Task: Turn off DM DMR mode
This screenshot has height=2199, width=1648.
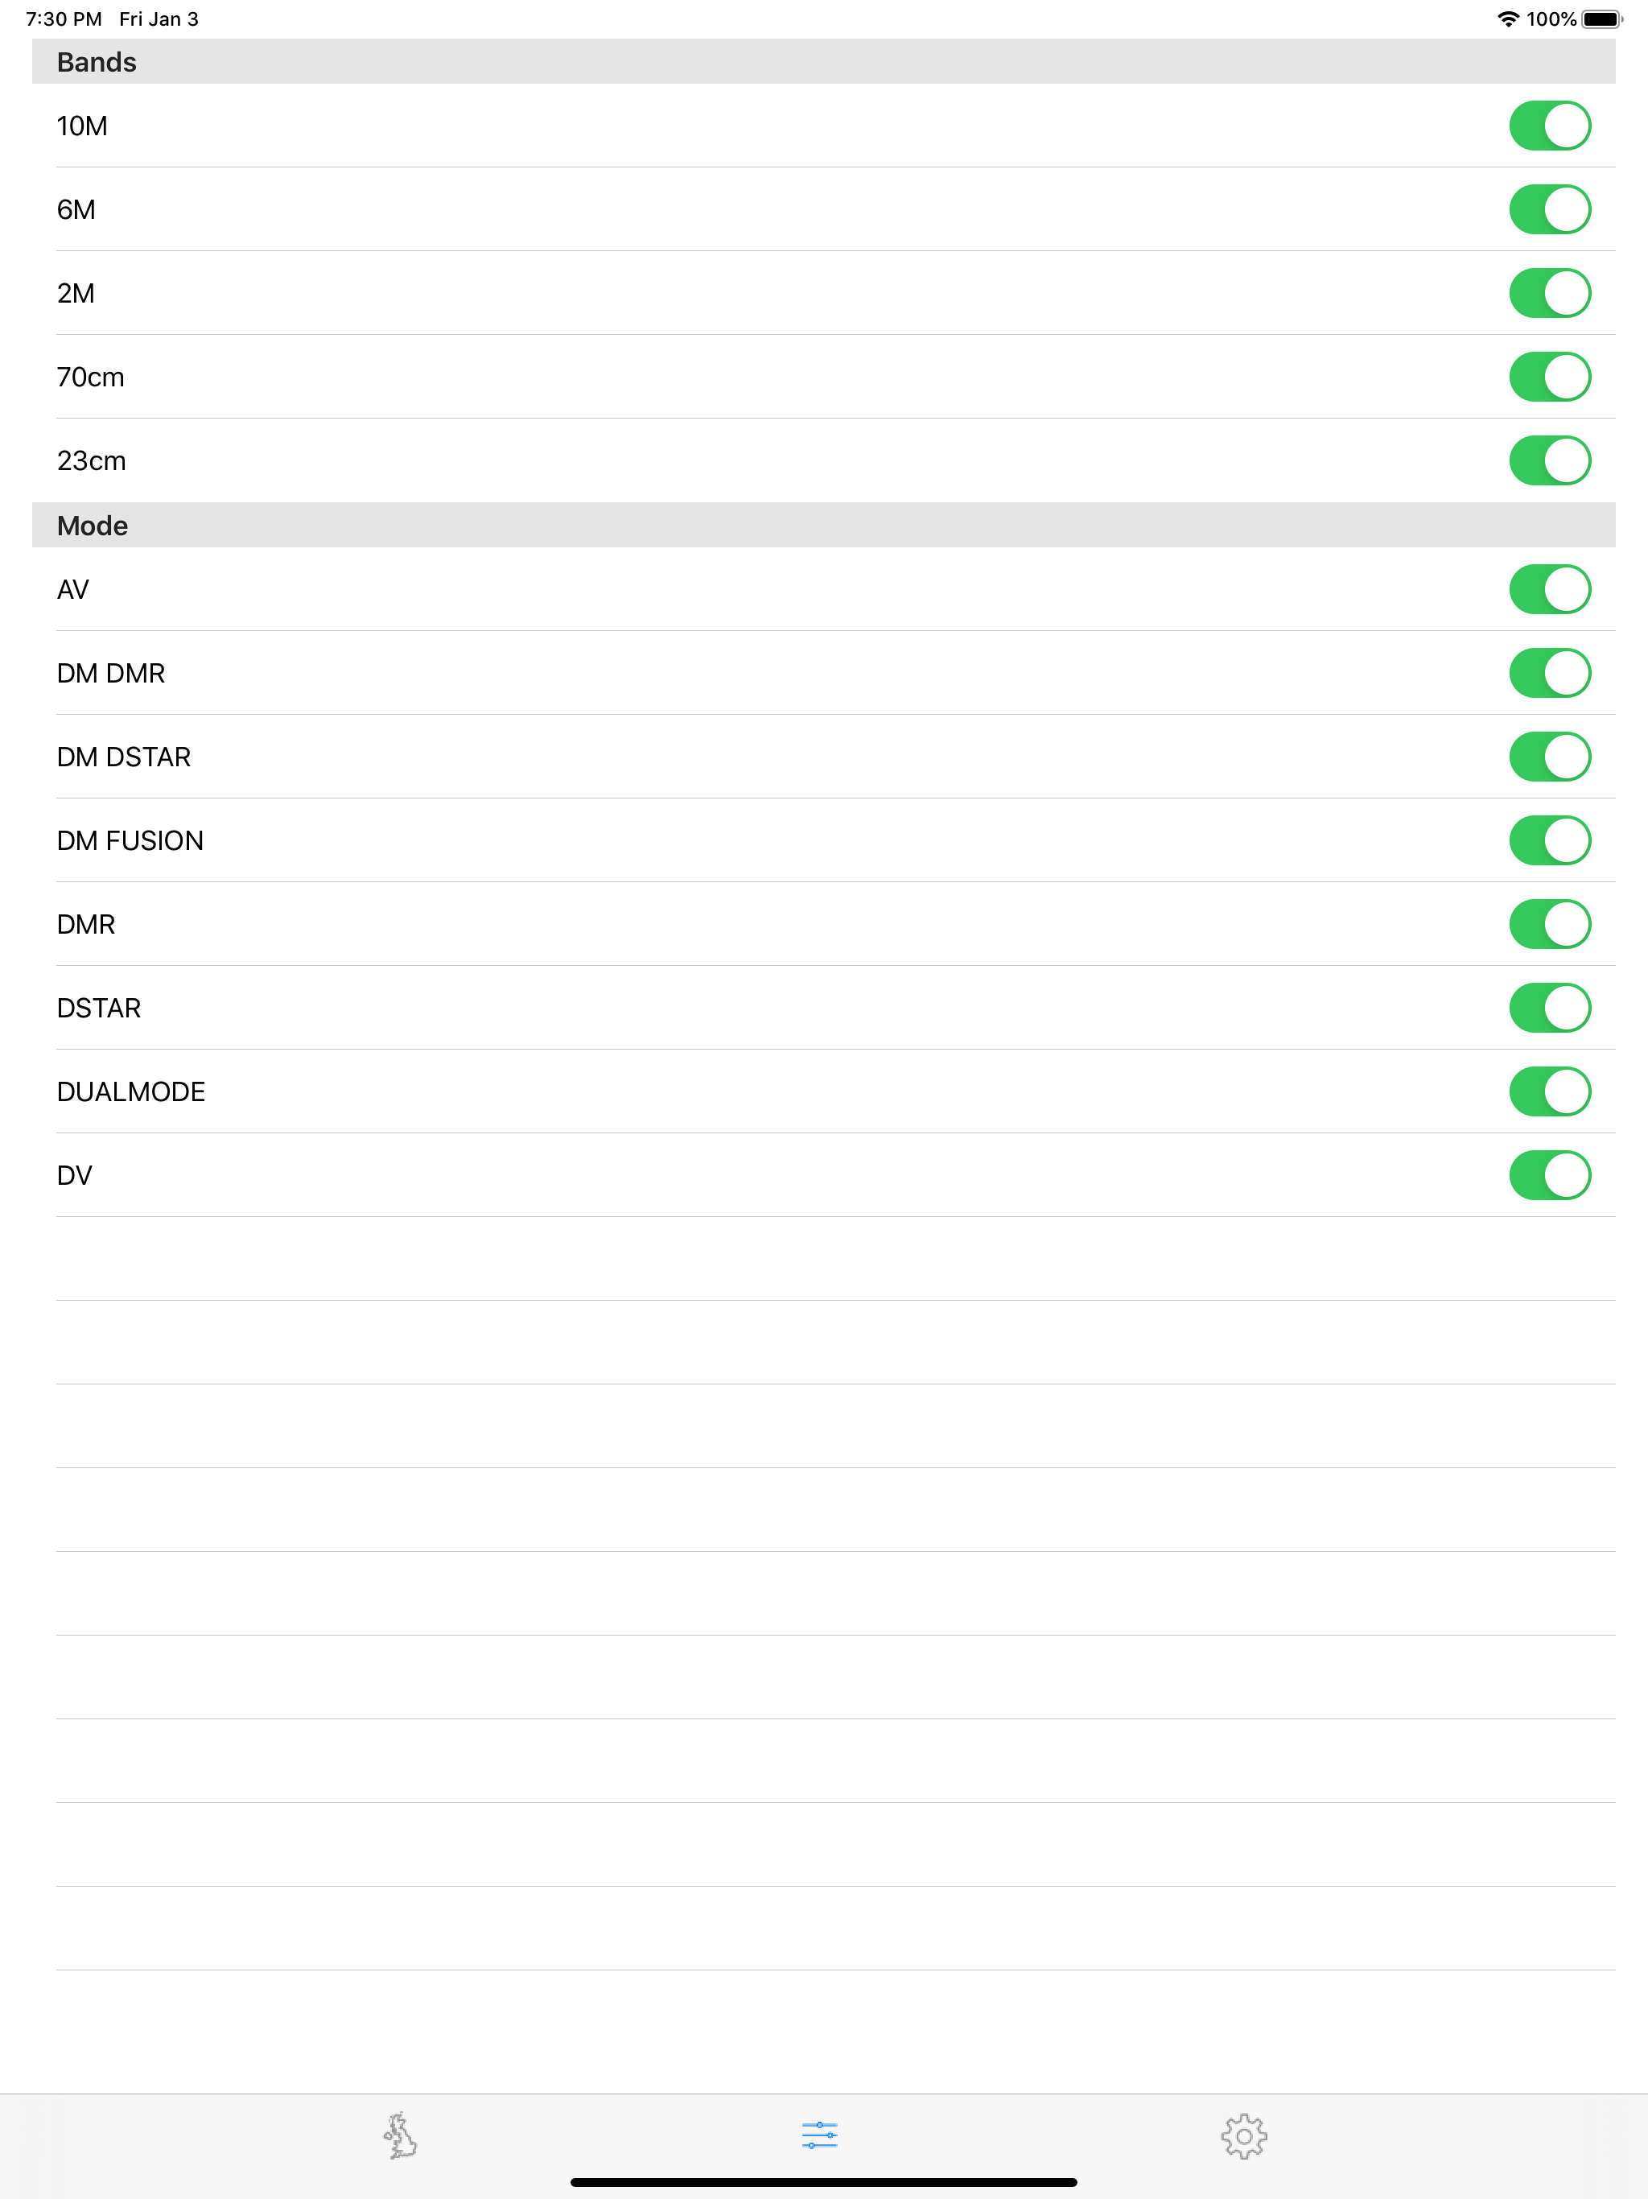Action: (x=1550, y=673)
